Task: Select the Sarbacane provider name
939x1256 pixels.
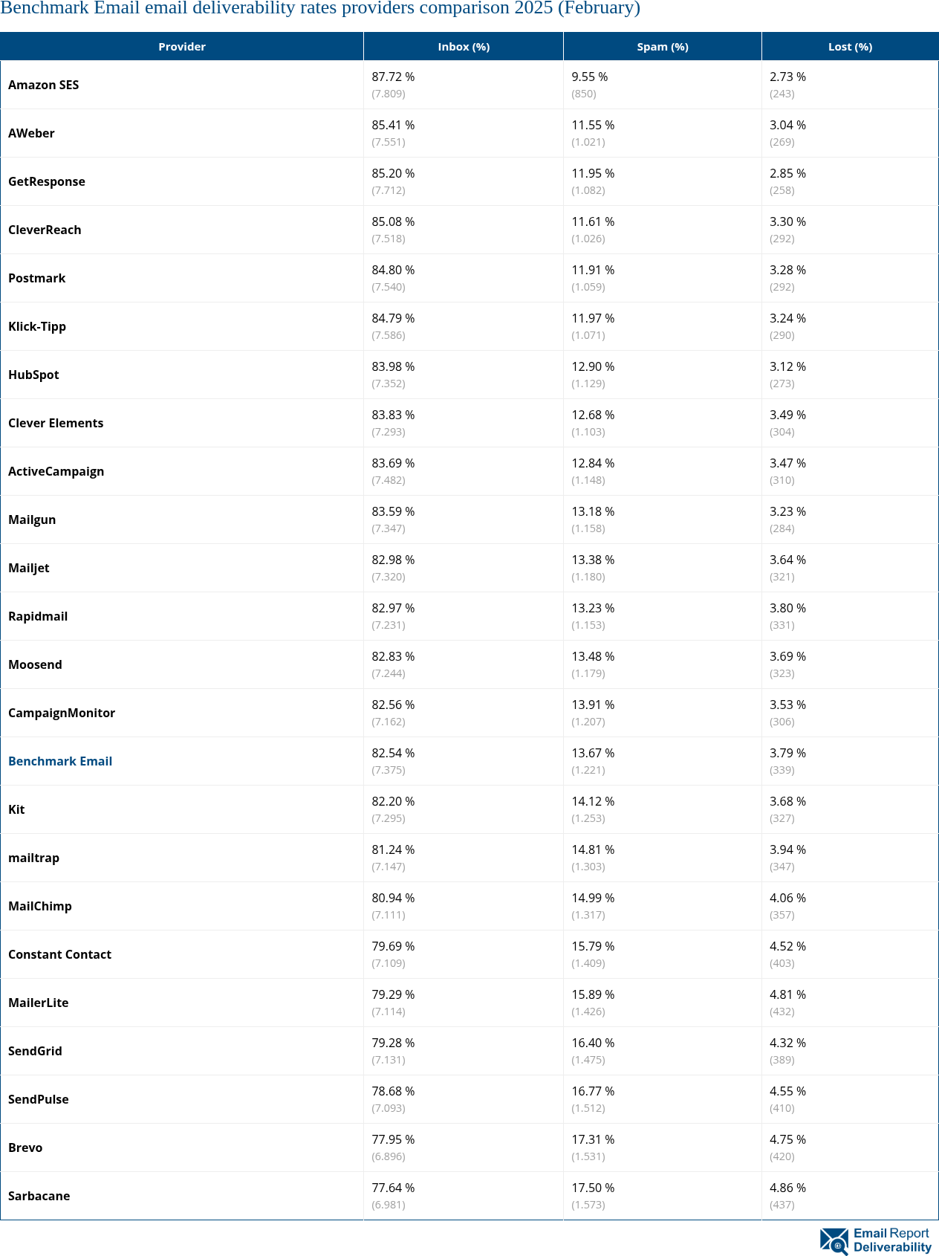Action: [x=39, y=1196]
